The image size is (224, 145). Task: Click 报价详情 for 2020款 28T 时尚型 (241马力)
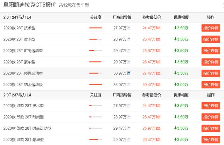211,39
